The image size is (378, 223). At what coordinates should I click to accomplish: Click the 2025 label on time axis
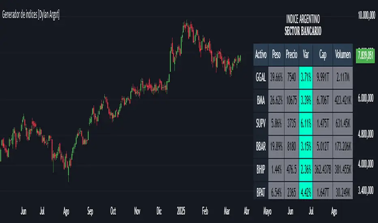click(x=181, y=211)
